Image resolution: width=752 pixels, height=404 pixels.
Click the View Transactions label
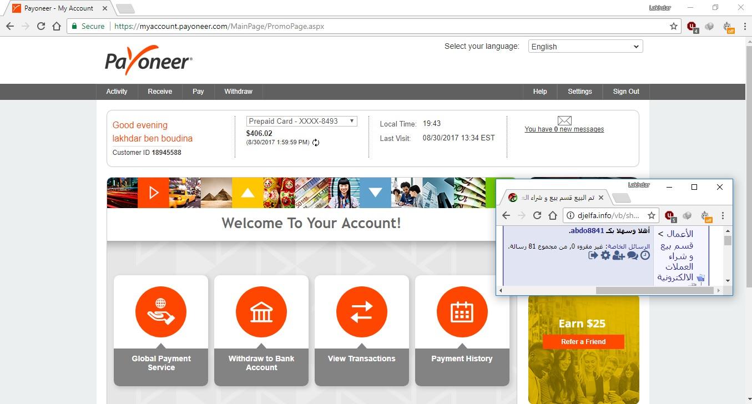pos(362,358)
